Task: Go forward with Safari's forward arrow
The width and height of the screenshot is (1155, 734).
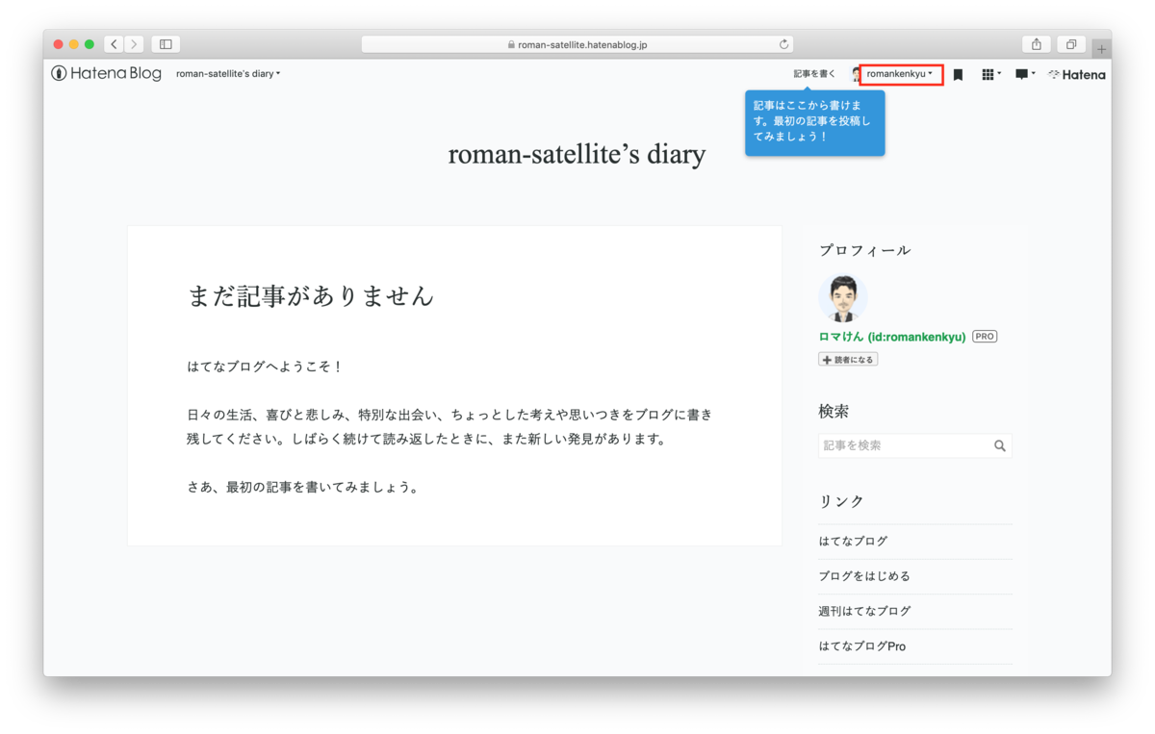Action: pos(134,44)
